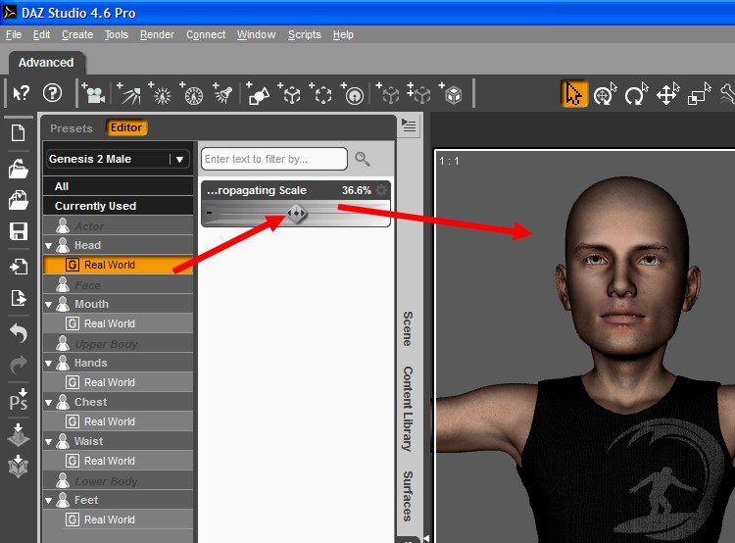Open the pane options menu icon
The width and height of the screenshot is (735, 543).
(409, 125)
